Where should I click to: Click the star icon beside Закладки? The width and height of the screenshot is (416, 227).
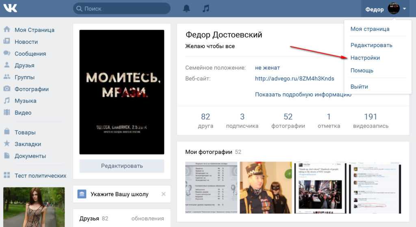tap(7, 143)
